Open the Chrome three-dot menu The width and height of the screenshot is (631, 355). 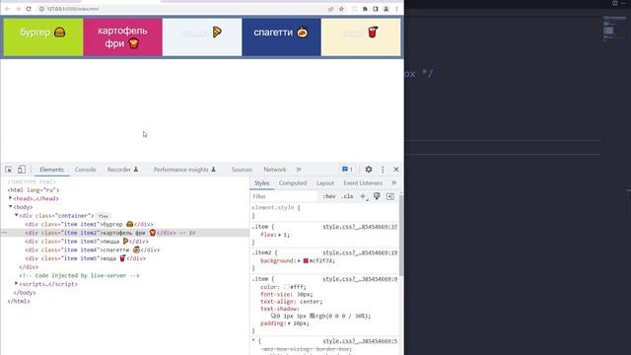pos(396,9)
